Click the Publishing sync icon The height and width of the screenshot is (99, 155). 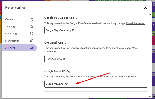[32, 34]
